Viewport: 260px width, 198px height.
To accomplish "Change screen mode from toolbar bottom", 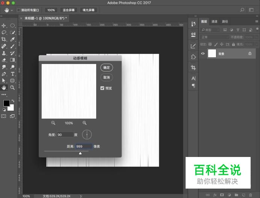I will [12, 116].
